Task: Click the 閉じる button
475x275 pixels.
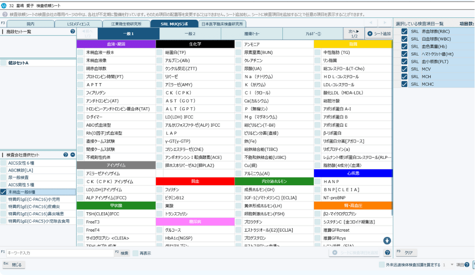Action: pos(14,265)
